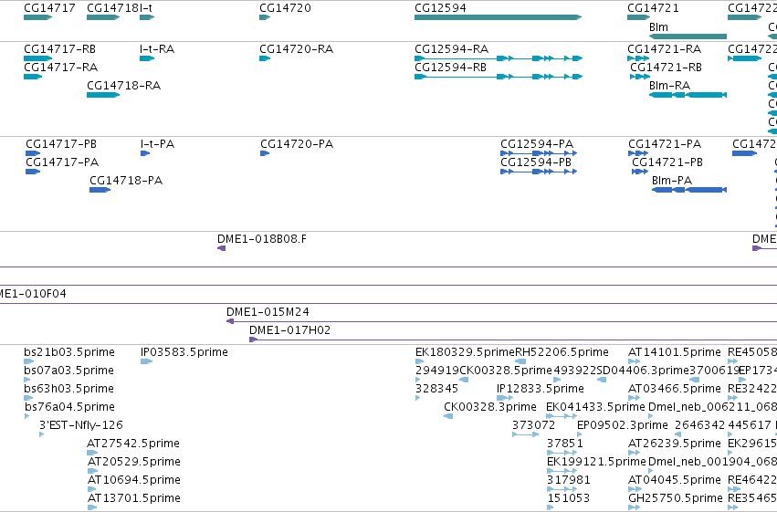Select the 317981 EST label
777x512 pixels.
pyautogui.click(x=569, y=481)
